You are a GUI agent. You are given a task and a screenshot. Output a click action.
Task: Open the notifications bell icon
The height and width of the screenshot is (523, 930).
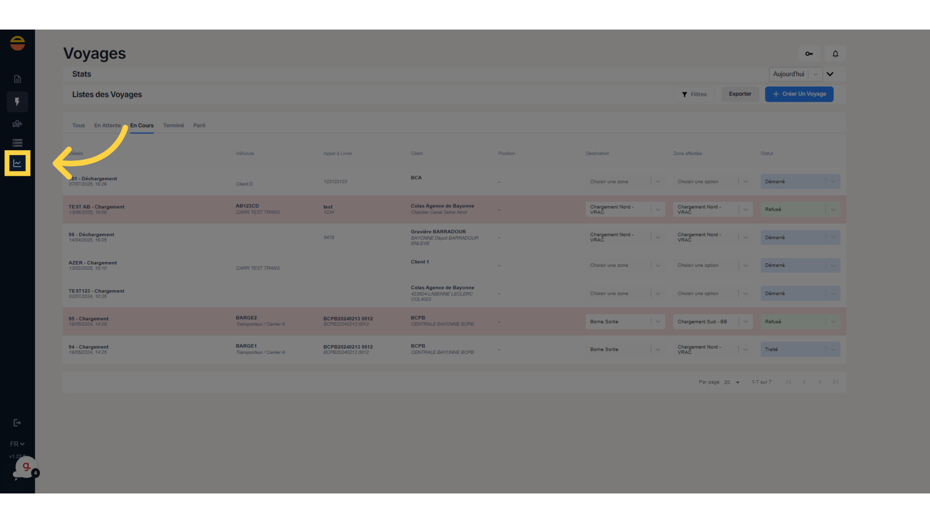(x=836, y=54)
